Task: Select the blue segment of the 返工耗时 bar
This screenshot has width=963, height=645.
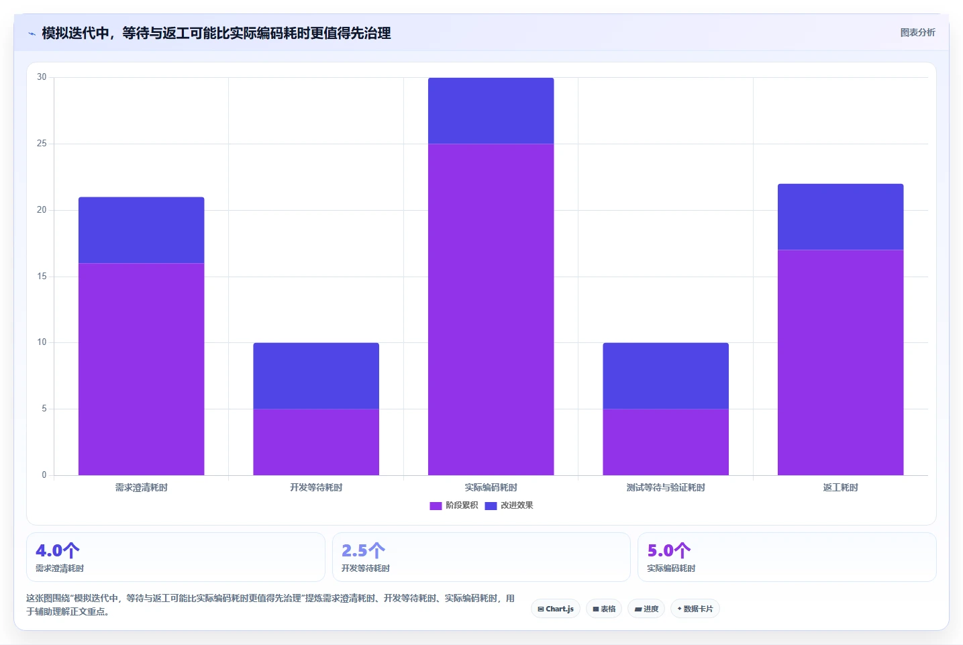Action: click(x=841, y=217)
